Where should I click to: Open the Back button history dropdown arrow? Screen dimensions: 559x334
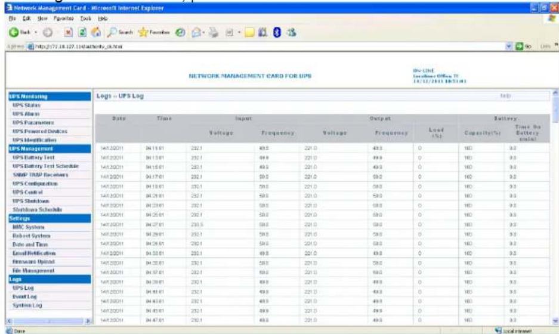coord(36,32)
